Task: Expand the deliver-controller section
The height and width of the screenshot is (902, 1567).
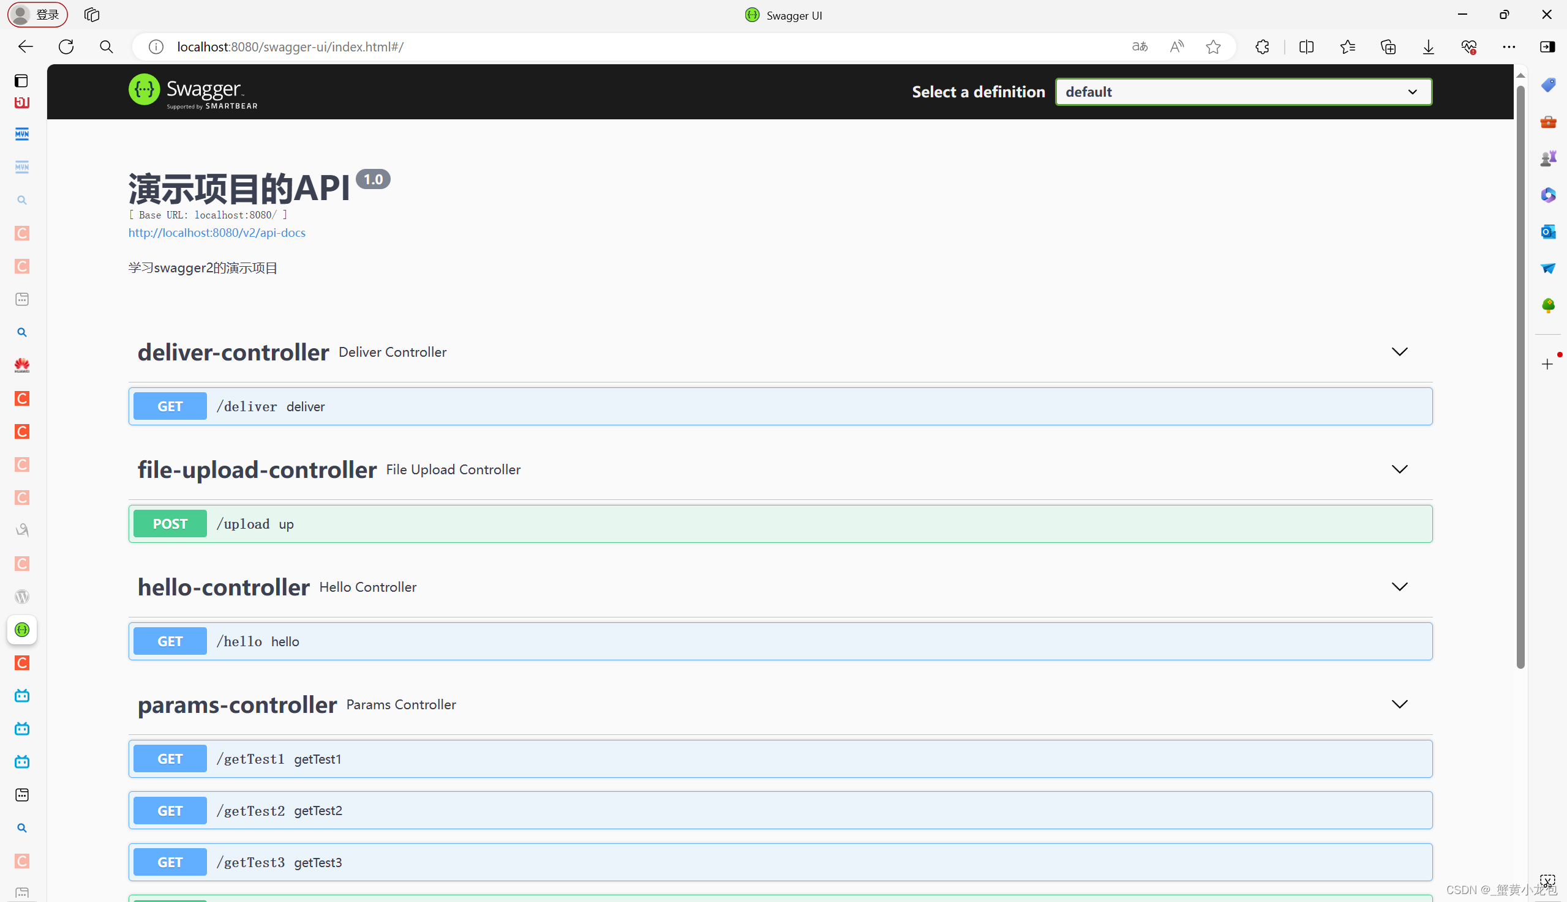Action: coord(1400,351)
